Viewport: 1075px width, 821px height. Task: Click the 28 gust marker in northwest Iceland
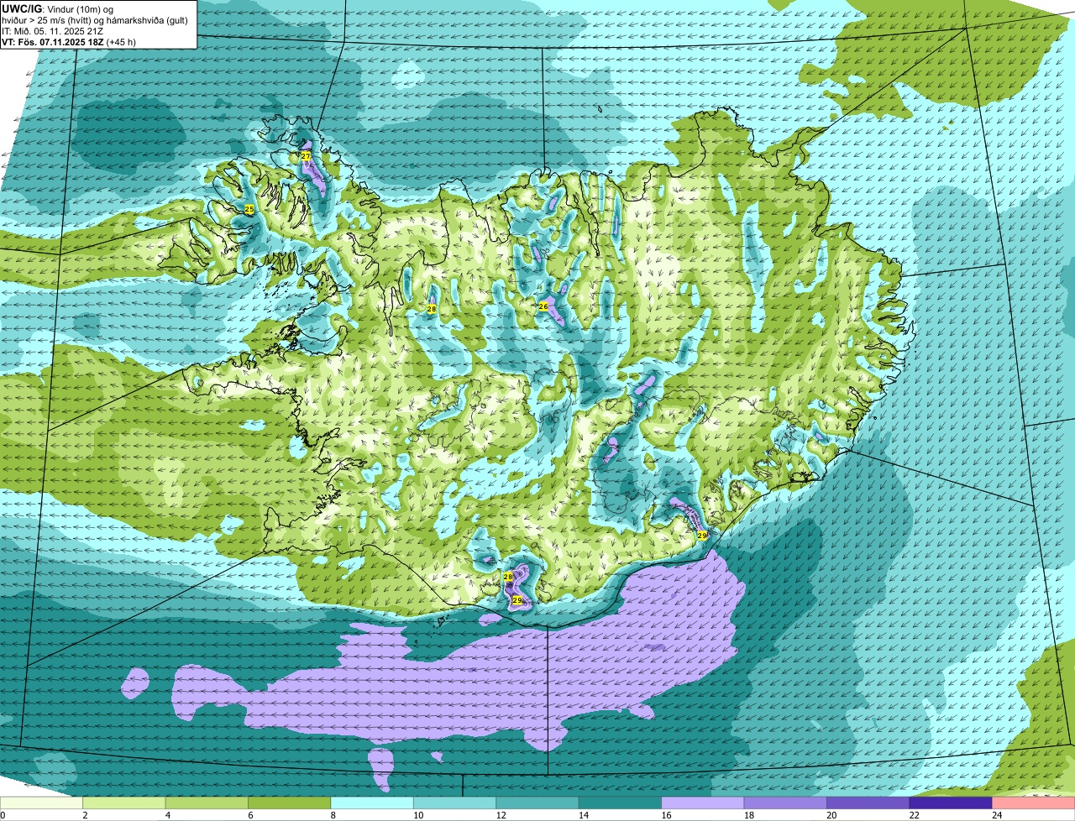pyautogui.click(x=432, y=309)
